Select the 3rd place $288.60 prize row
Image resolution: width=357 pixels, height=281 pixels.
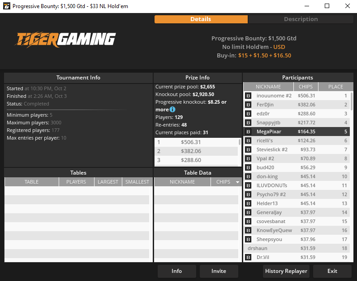196,160
